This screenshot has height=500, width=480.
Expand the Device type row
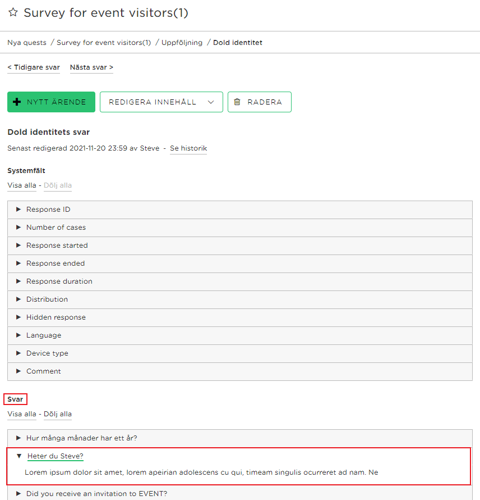239,353
